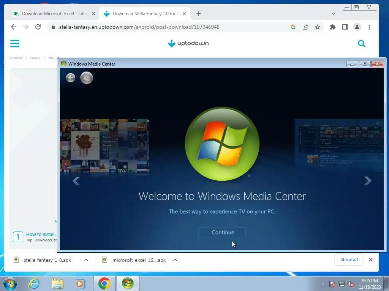Open Media Center green start logo button

click(87, 78)
